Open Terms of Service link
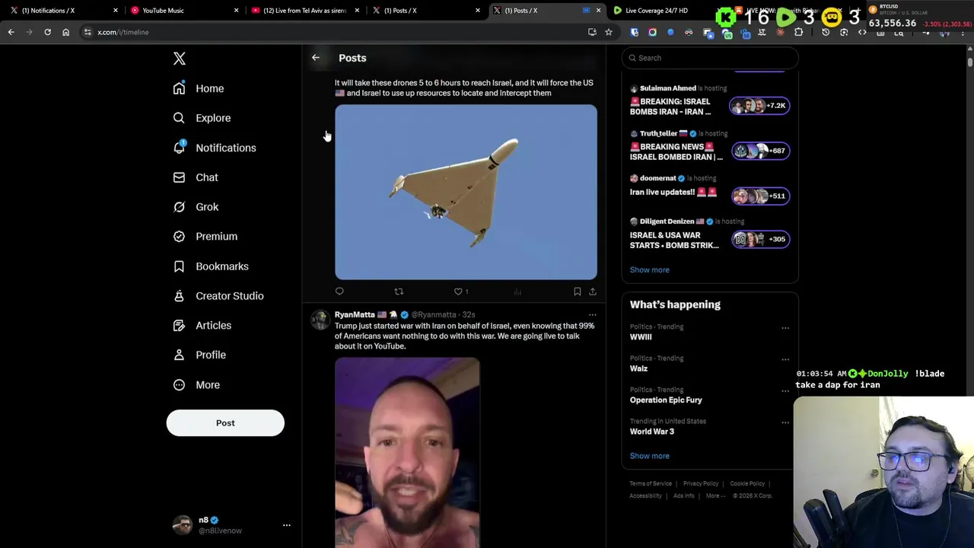 click(651, 483)
